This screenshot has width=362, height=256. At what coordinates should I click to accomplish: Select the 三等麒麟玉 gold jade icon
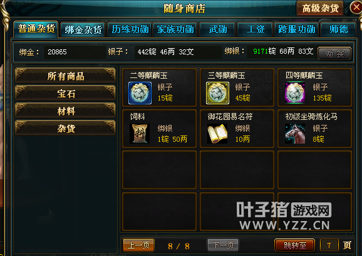pyautogui.click(x=217, y=93)
